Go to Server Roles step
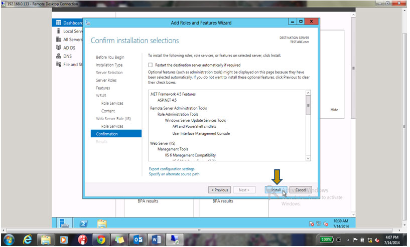This screenshot has height=247, width=410. pos(106,80)
